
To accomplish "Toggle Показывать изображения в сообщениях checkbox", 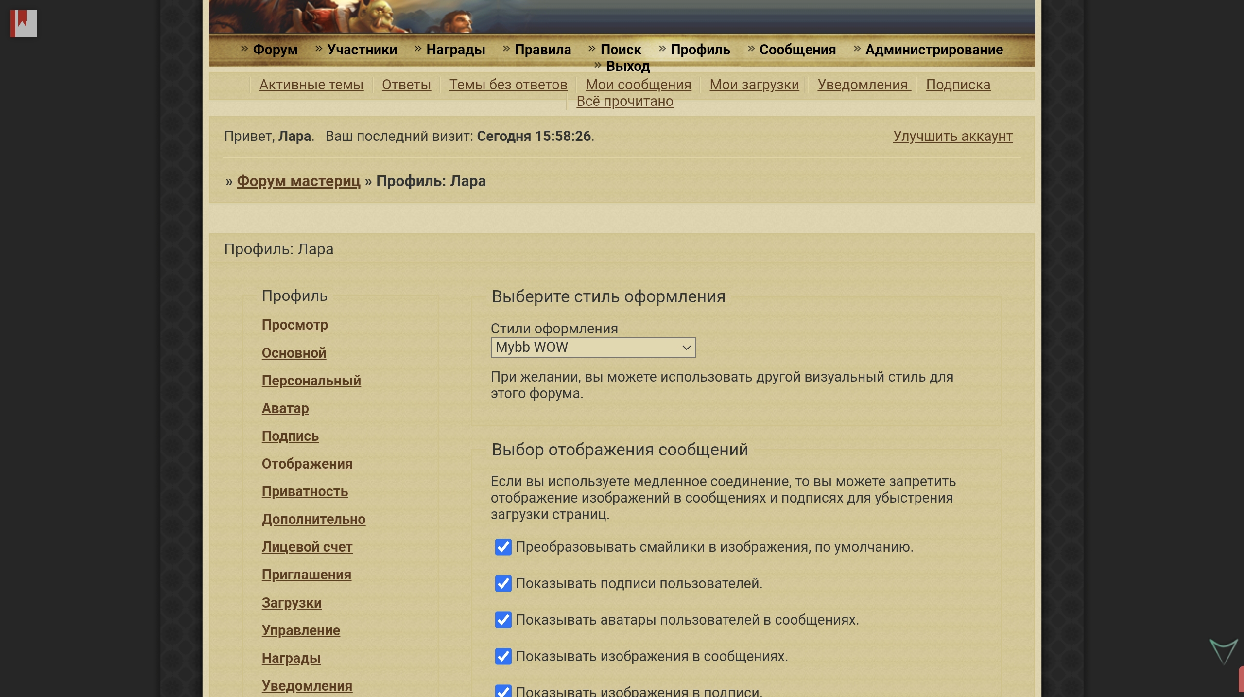I will coord(503,656).
